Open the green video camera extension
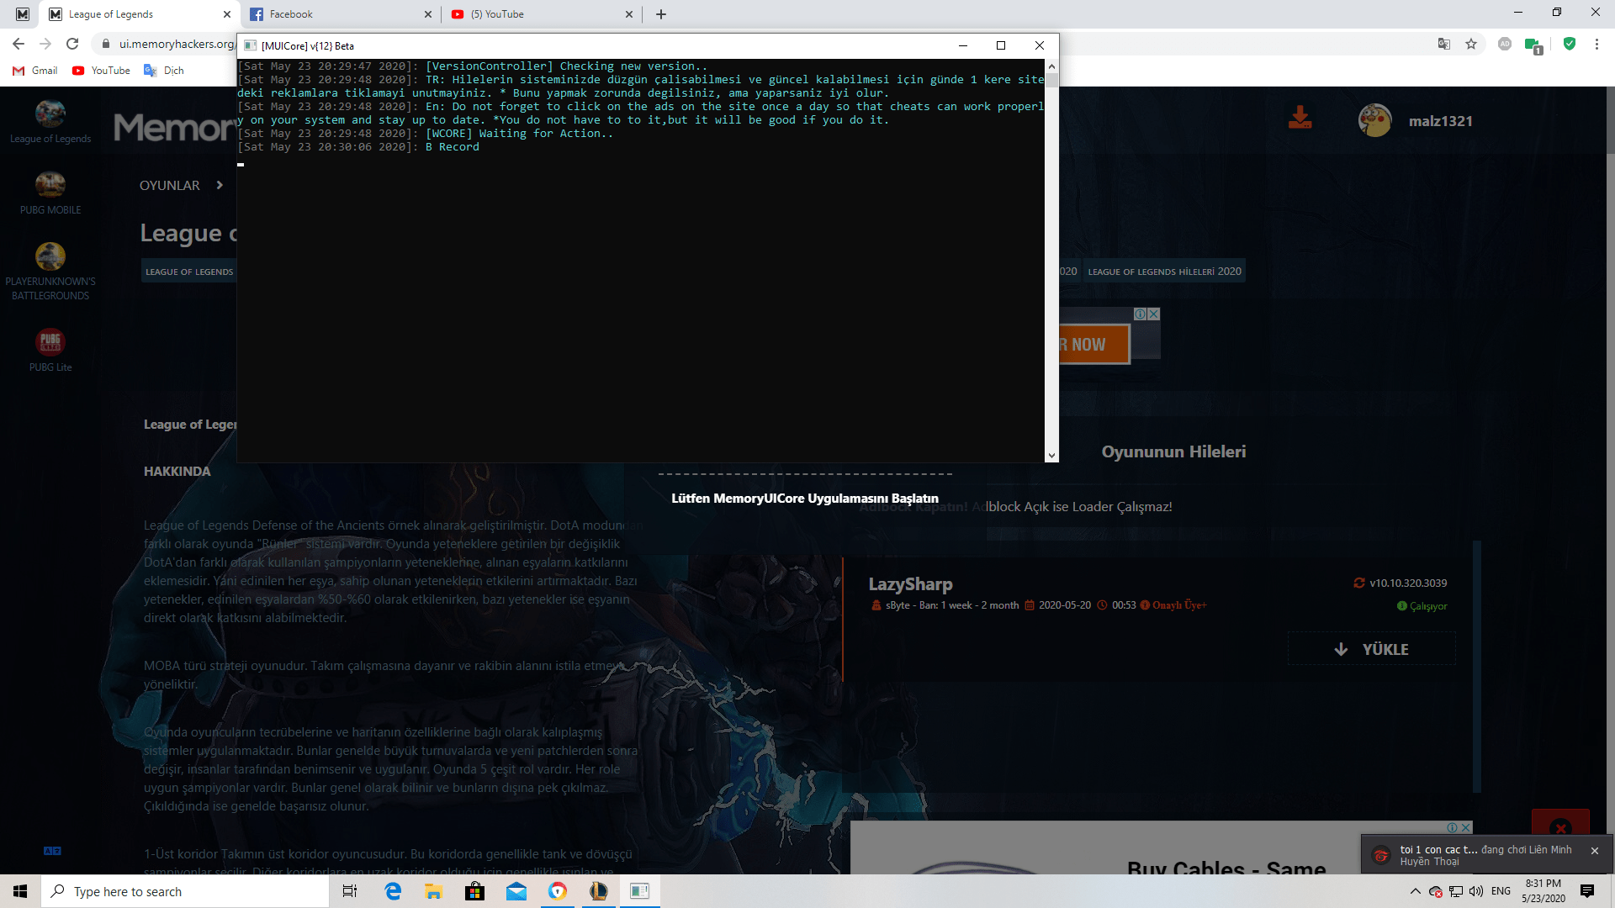 (x=1533, y=45)
